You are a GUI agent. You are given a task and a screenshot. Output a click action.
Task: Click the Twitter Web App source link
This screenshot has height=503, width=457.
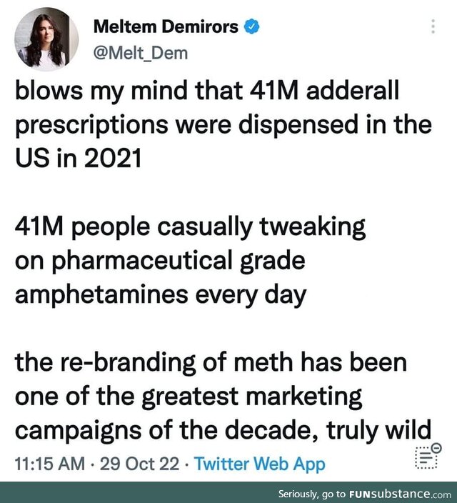click(260, 464)
